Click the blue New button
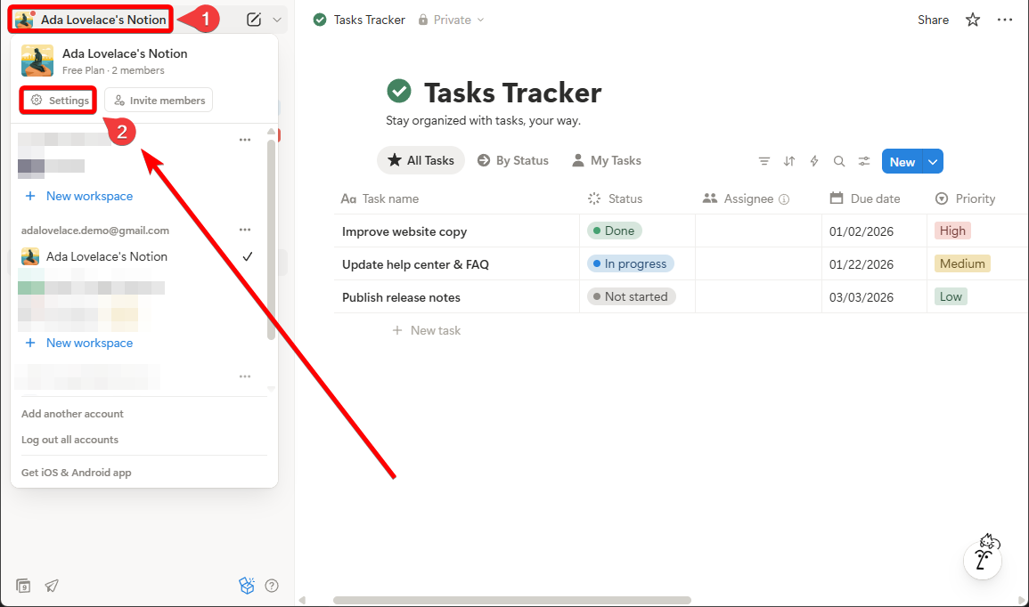The width and height of the screenshot is (1029, 607). (x=902, y=162)
